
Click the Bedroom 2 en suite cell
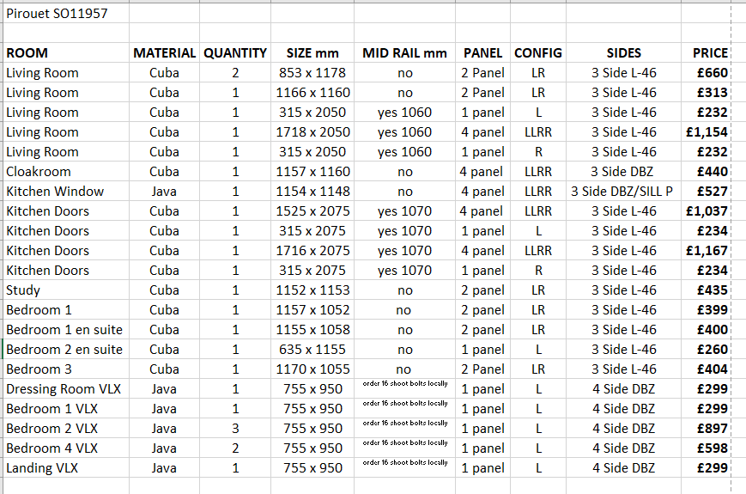(64, 350)
